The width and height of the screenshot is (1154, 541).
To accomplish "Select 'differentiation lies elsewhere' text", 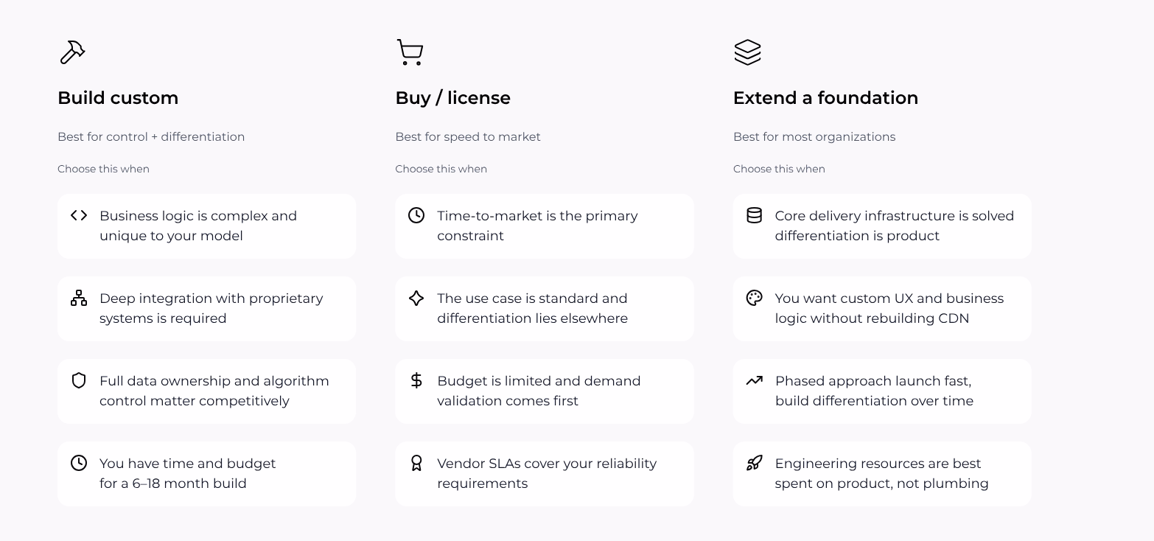I will click(532, 318).
